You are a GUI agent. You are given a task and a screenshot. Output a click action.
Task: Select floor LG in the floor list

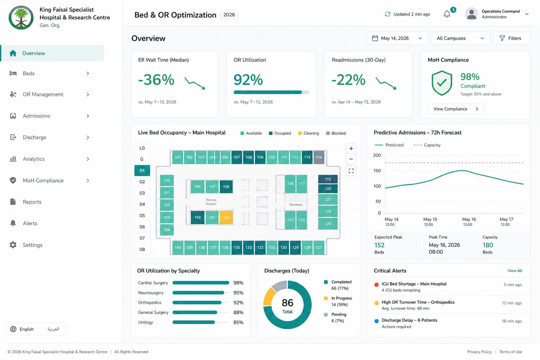(142, 148)
